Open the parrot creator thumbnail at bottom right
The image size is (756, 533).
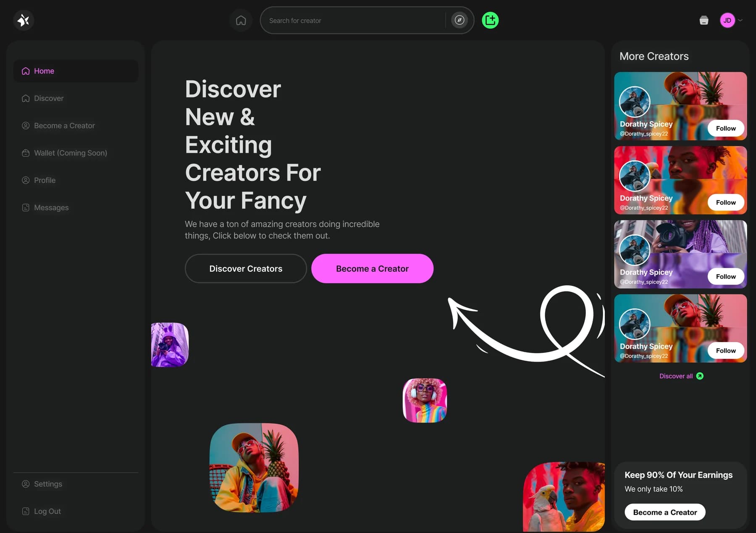[564, 497]
